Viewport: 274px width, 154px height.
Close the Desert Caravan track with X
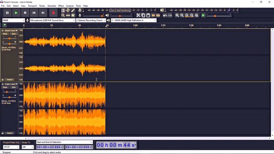[x=3, y=30]
